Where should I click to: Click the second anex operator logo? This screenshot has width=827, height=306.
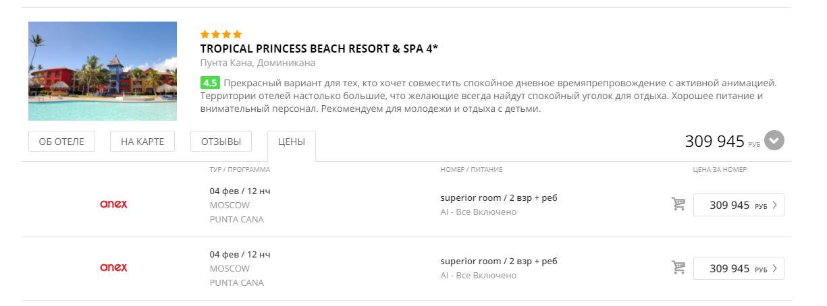pyautogui.click(x=113, y=268)
